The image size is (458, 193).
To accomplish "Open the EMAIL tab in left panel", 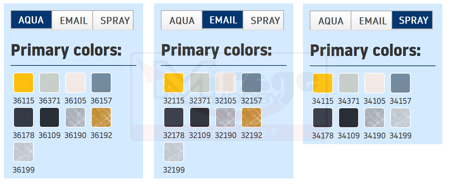I will (73, 20).
